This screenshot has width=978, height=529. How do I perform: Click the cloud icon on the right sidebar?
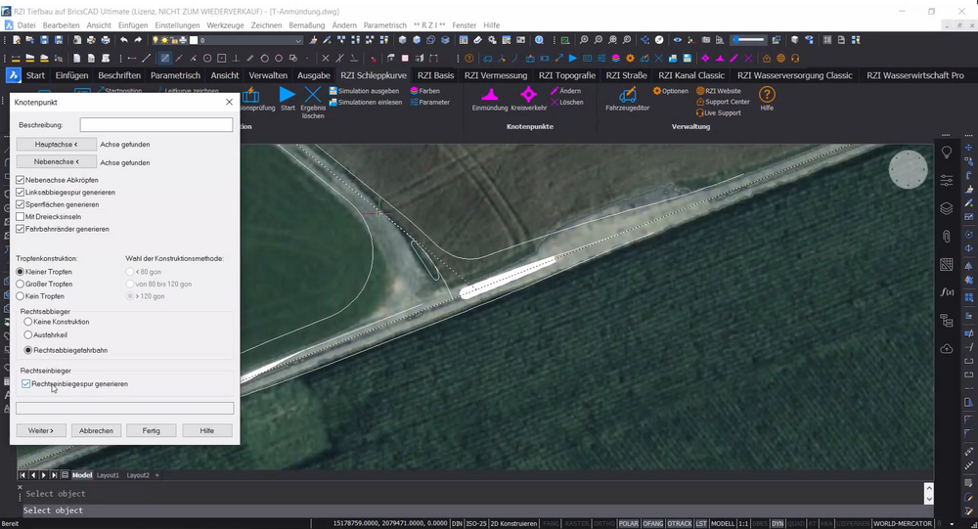click(x=946, y=348)
